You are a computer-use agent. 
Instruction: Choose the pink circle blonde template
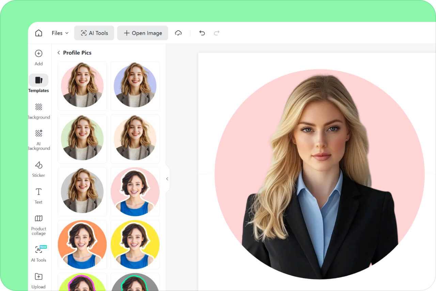point(82,86)
